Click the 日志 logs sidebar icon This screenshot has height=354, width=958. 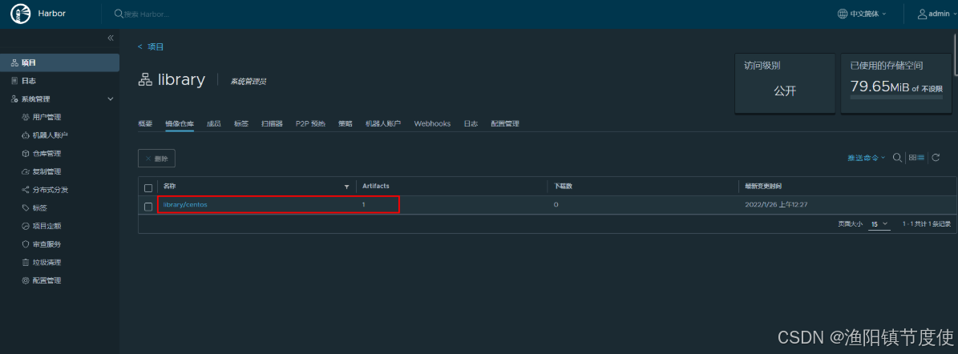[x=14, y=81]
